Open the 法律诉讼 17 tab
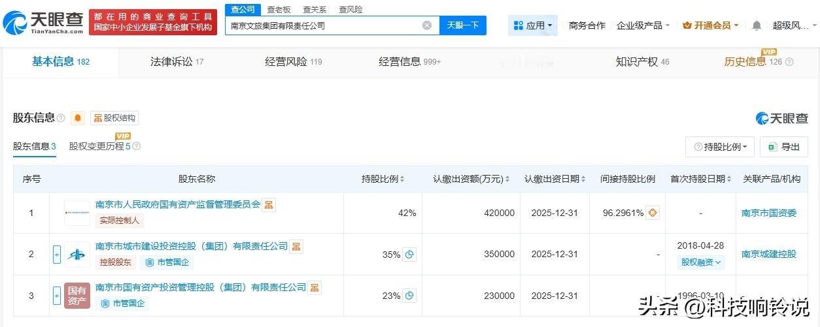This screenshot has width=820, height=327. pyautogui.click(x=177, y=61)
